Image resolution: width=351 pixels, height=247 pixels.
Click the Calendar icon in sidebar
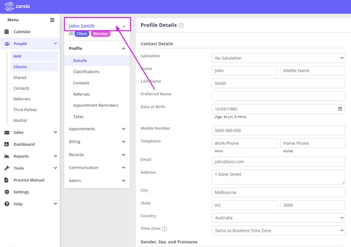coord(7,32)
